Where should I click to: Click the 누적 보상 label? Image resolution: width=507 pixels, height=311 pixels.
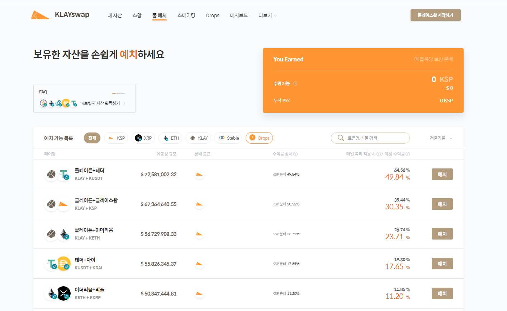pyautogui.click(x=281, y=101)
